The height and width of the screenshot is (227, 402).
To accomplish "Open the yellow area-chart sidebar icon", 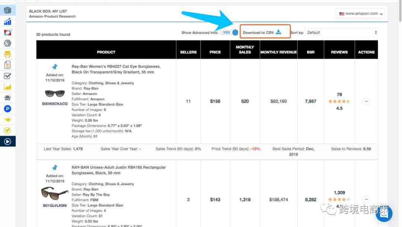I will (x=7, y=87).
